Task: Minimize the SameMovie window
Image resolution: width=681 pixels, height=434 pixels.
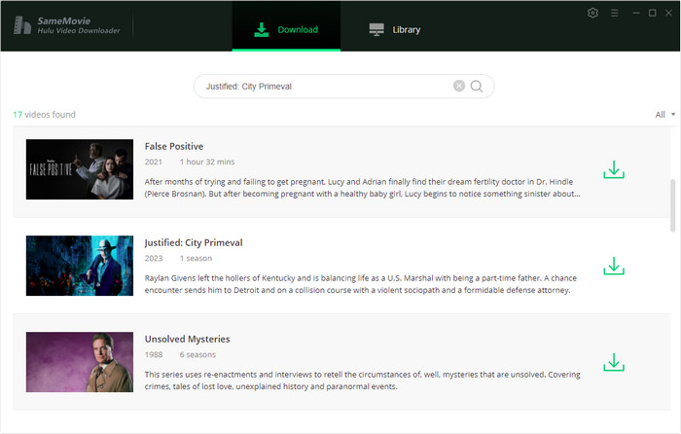Action: point(633,13)
